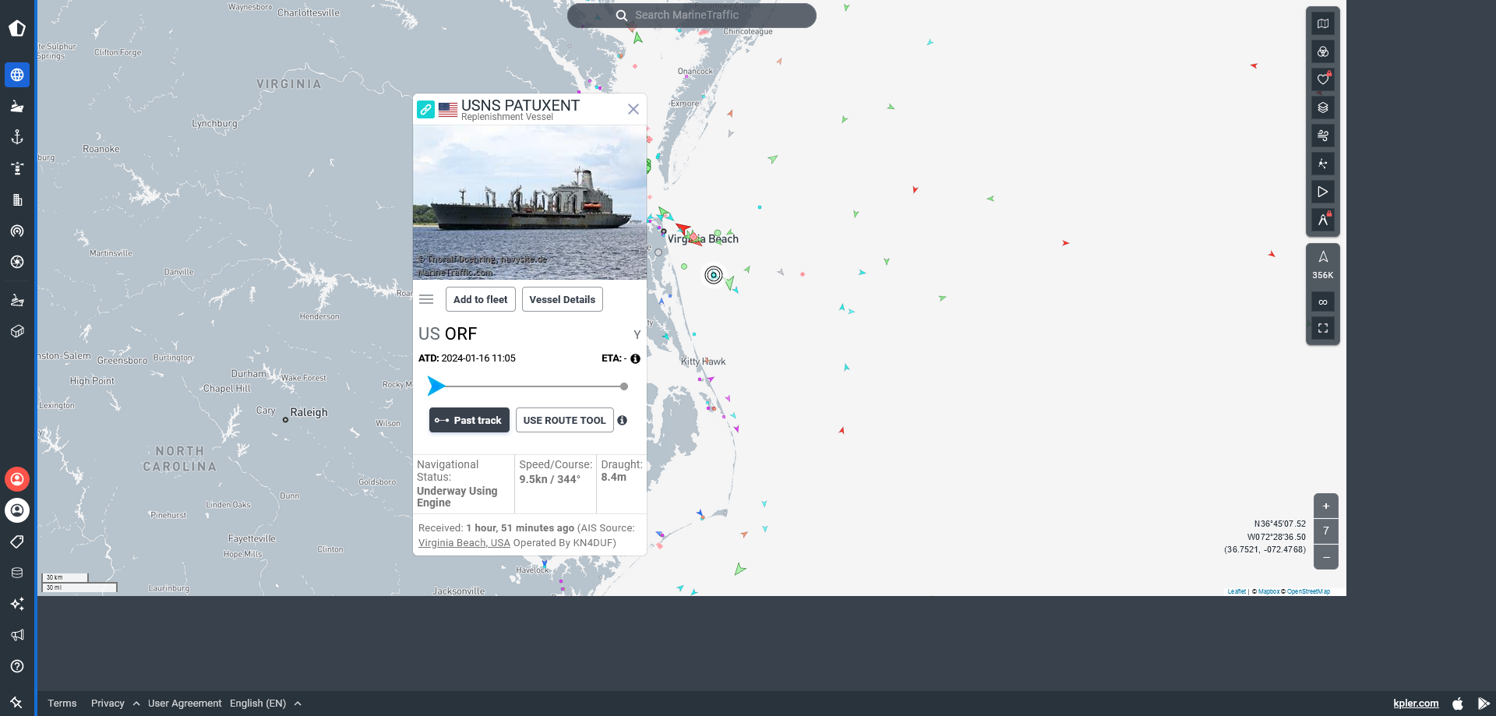Expand the English (EN) language selector
Image resolution: width=1496 pixels, height=716 pixels.
[x=266, y=703]
